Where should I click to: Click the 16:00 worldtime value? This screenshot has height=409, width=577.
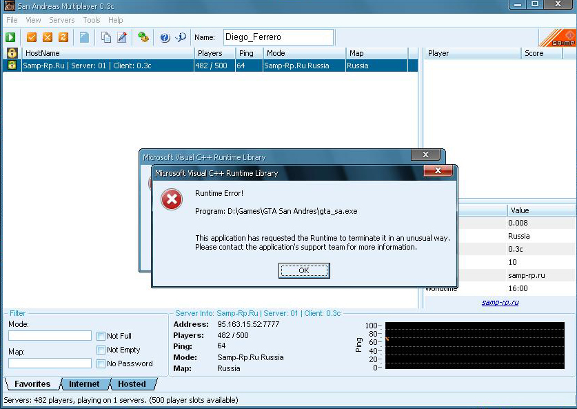pos(518,288)
